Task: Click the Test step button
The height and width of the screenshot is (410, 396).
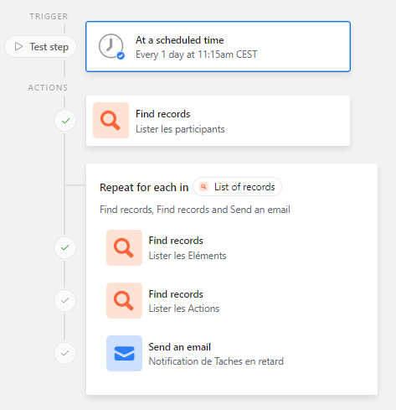Action: point(41,47)
